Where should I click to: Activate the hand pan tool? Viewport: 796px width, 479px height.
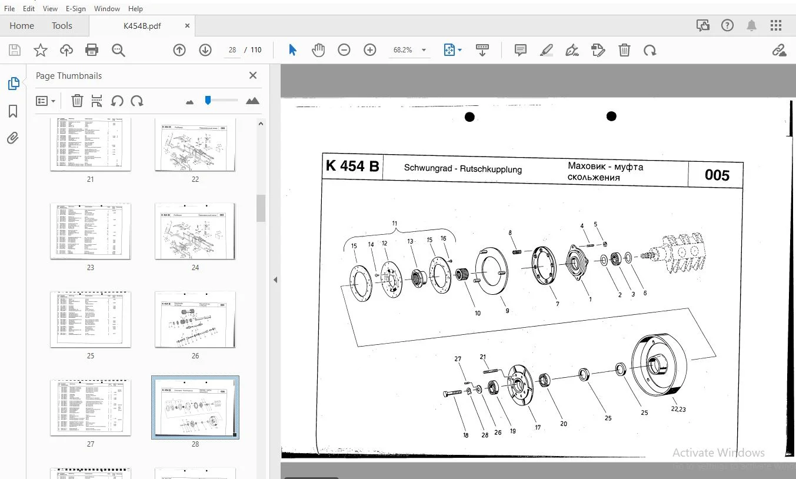[318, 51]
